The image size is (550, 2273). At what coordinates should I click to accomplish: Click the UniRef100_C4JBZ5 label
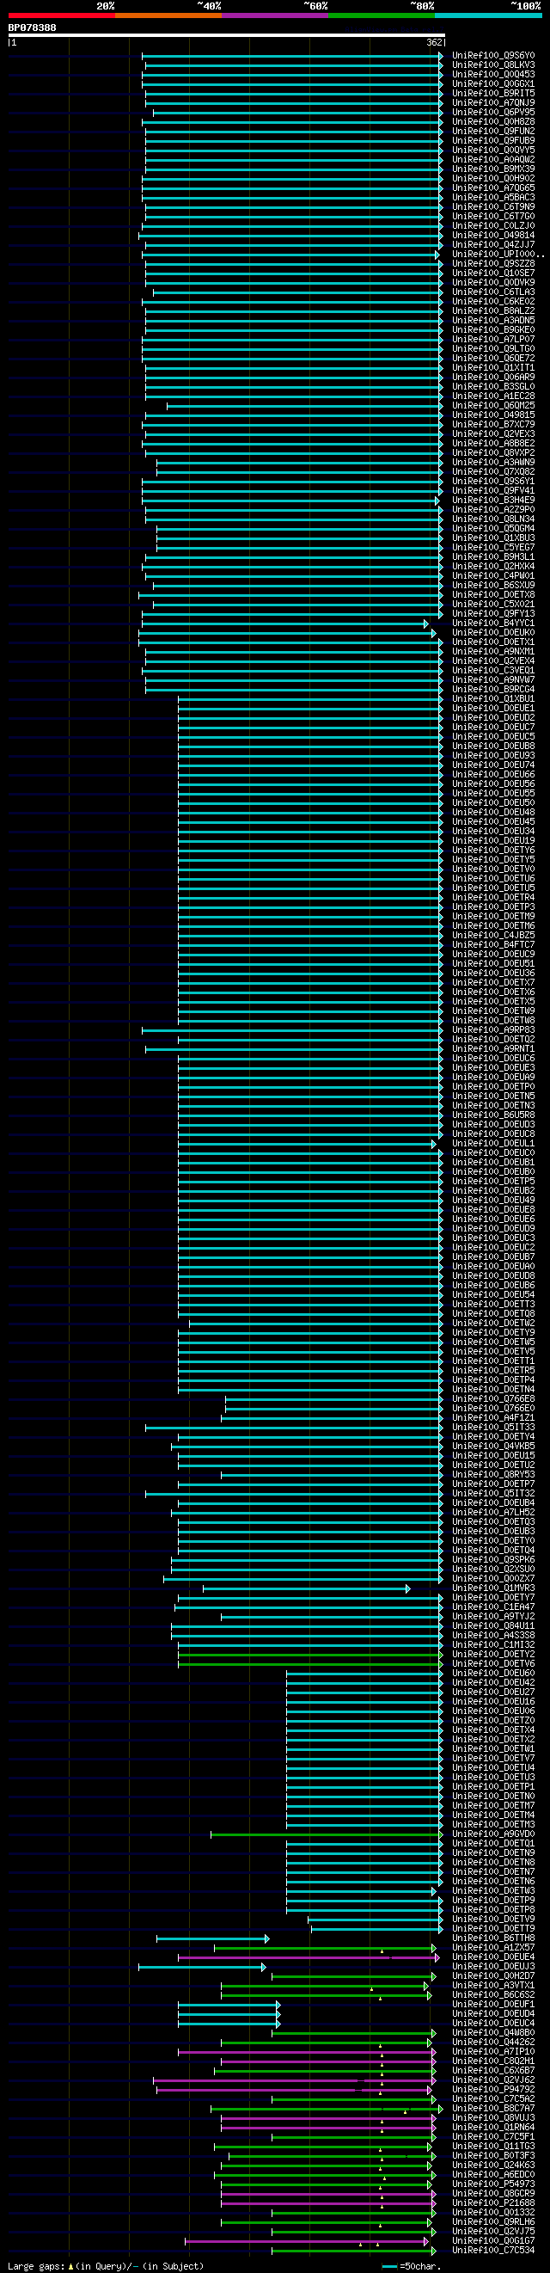(493, 936)
